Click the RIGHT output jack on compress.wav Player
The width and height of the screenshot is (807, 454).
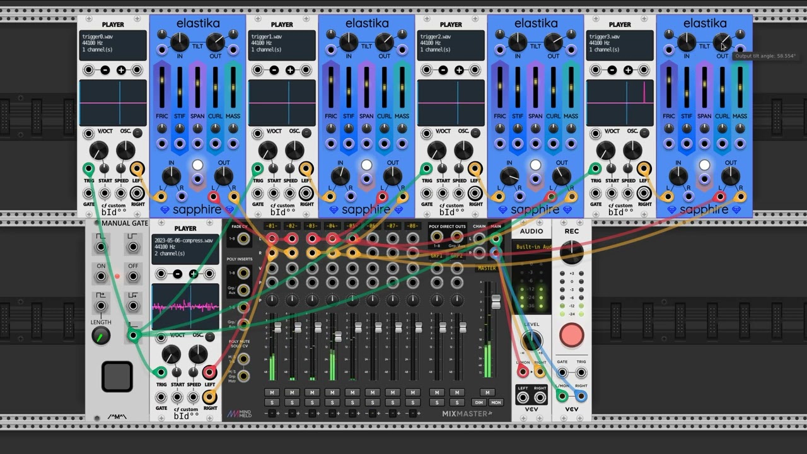(209, 397)
